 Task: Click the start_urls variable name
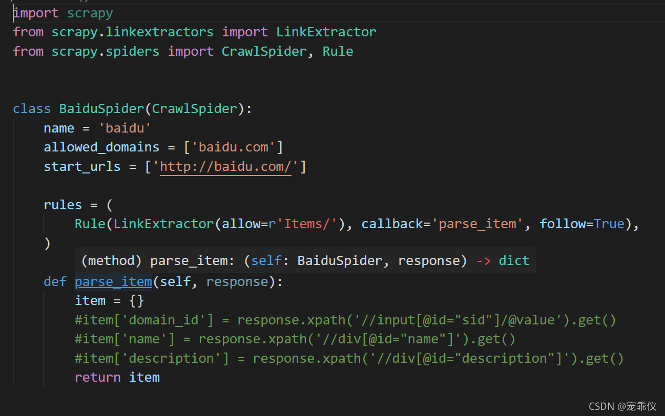pos(82,166)
